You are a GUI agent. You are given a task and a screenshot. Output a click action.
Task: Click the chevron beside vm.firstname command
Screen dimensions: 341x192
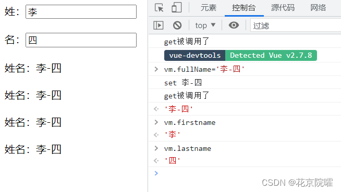[156, 122]
